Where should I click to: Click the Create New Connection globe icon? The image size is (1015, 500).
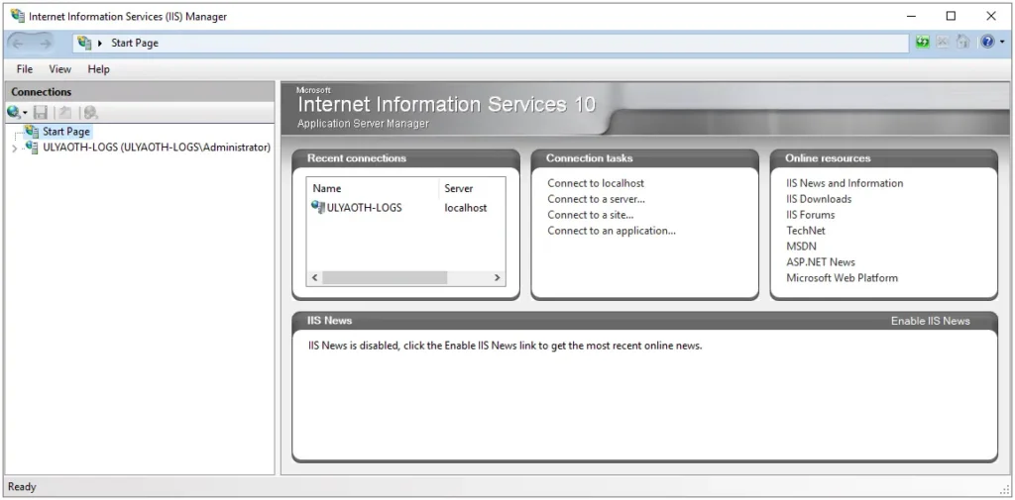tap(13, 113)
